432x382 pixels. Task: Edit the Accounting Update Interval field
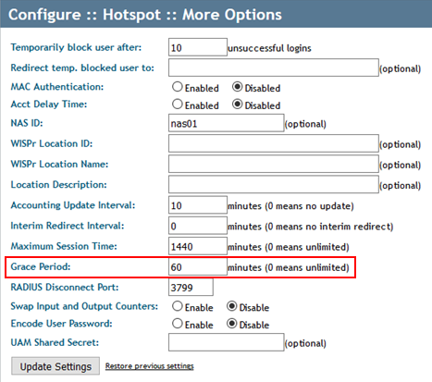pyautogui.click(x=198, y=205)
